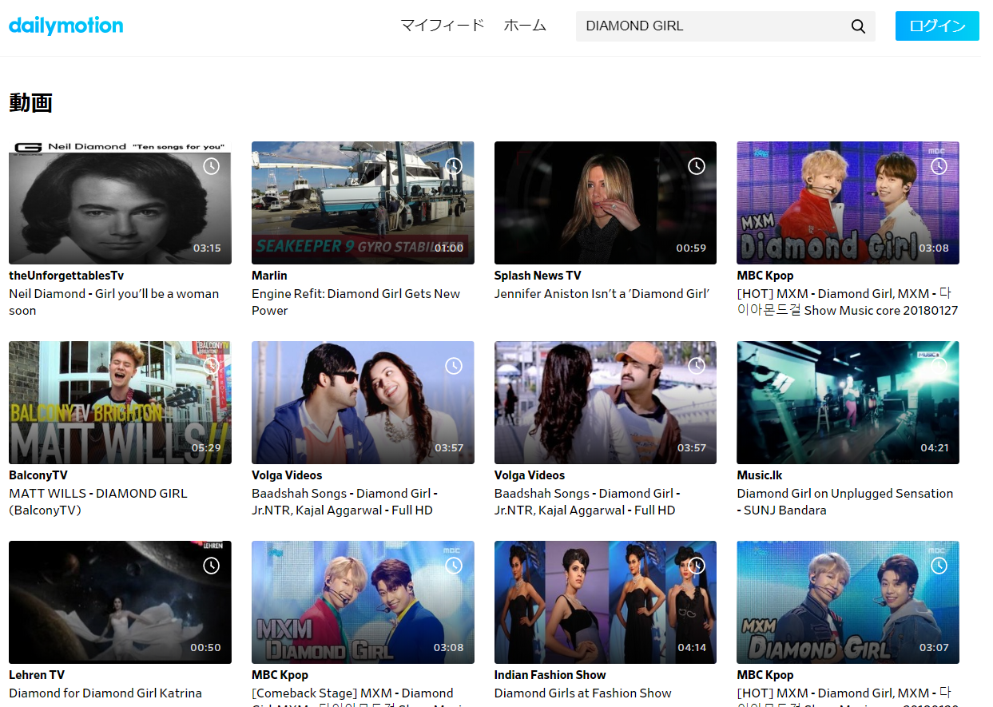Click the magnifying glass search icon
The height and width of the screenshot is (707, 993).
tap(858, 26)
